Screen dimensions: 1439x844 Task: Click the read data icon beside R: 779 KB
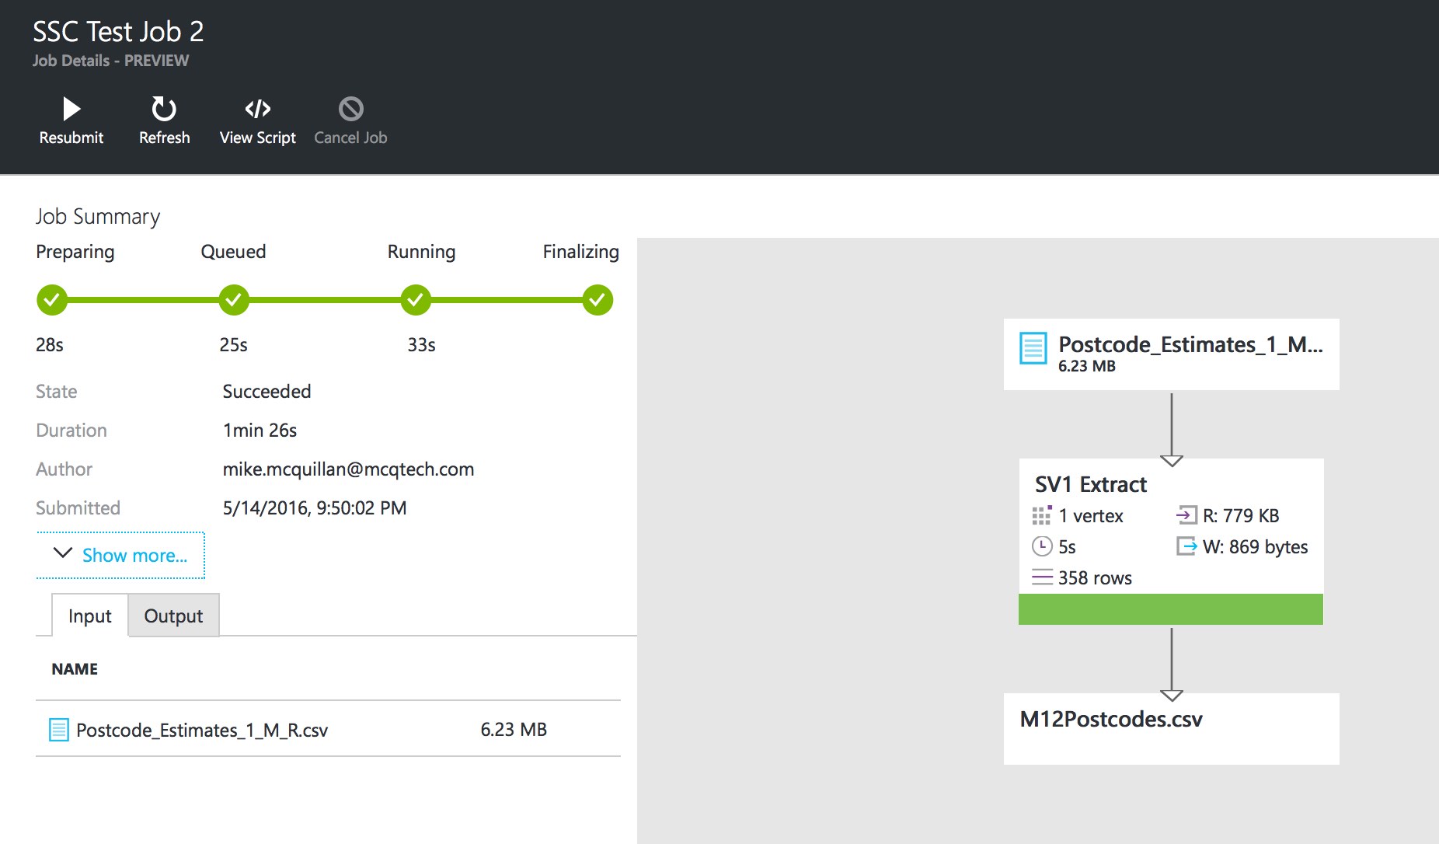(1186, 514)
